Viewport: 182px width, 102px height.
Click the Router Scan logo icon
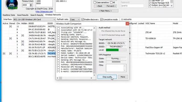12,5
